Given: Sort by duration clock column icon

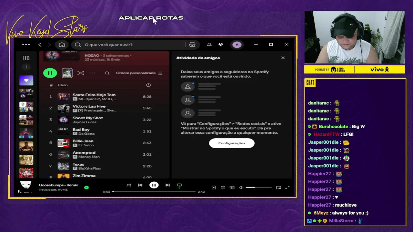Looking at the screenshot, I should coord(148,85).
